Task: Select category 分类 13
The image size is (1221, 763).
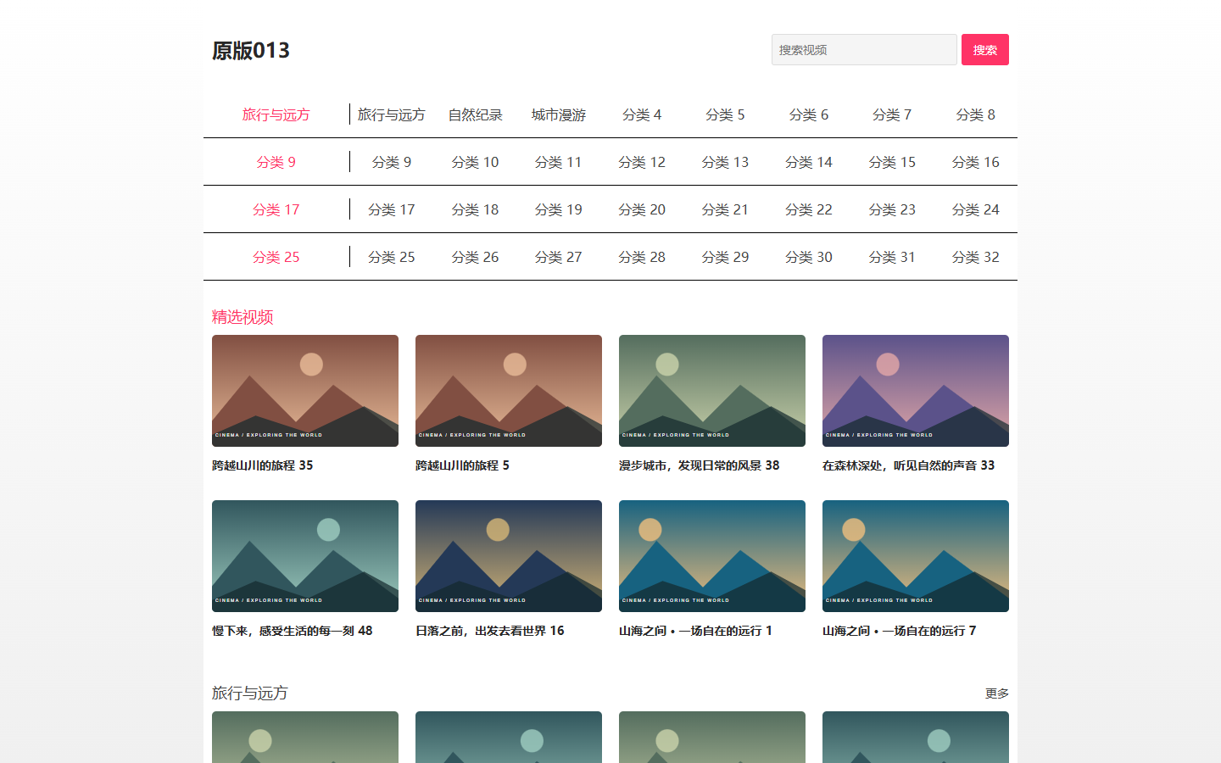Action: tap(725, 162)
